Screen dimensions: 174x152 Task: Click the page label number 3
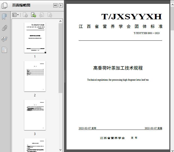tap(35, 134)
